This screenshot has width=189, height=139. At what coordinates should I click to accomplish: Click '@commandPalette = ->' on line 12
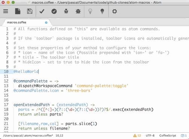[36, 81]
